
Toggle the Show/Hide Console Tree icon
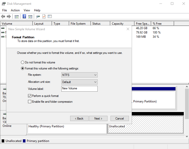pos(16,16)
